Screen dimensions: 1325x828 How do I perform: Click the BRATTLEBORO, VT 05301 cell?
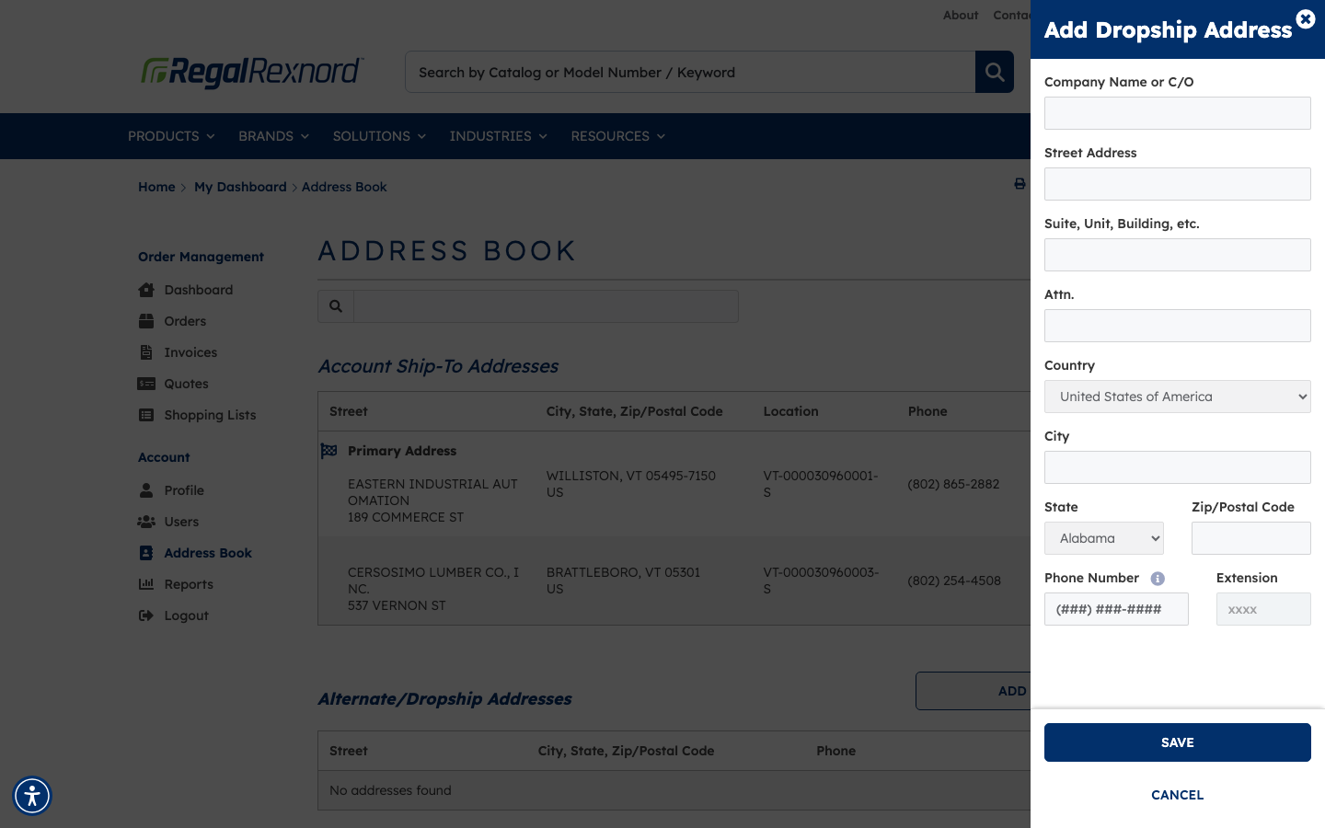pos(623,581)
